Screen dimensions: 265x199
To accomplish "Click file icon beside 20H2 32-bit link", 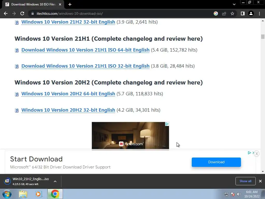I will [17, 110].
